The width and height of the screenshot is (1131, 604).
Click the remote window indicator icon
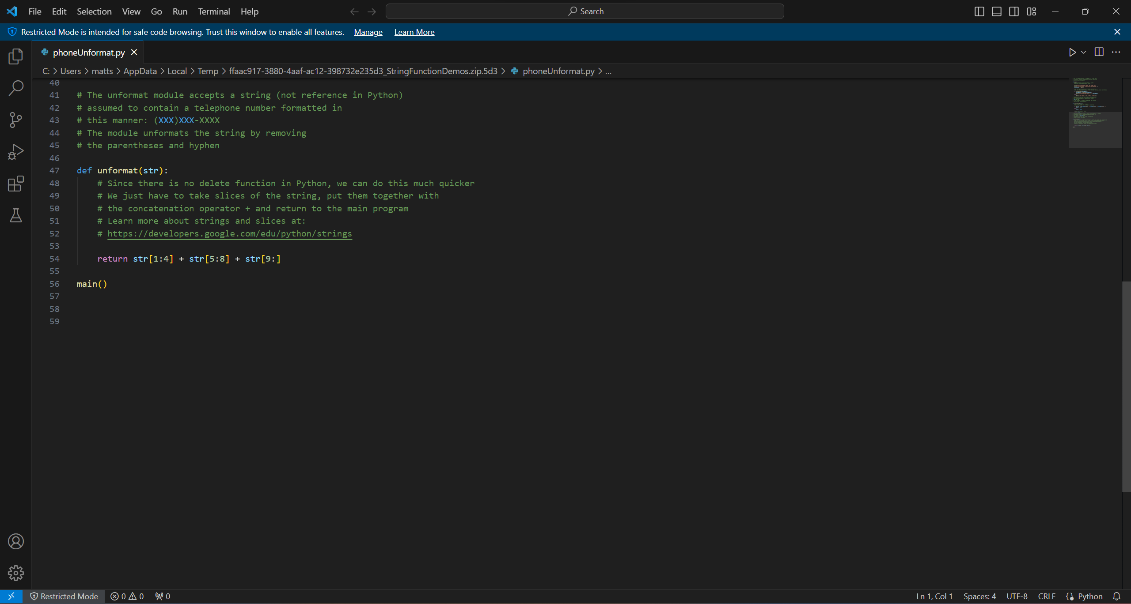(x=11, y=596)
